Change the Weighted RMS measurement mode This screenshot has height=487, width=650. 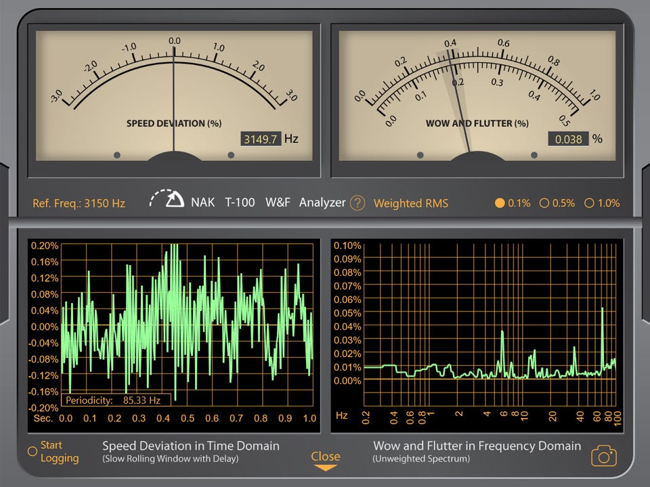click(x=410, y=203)
